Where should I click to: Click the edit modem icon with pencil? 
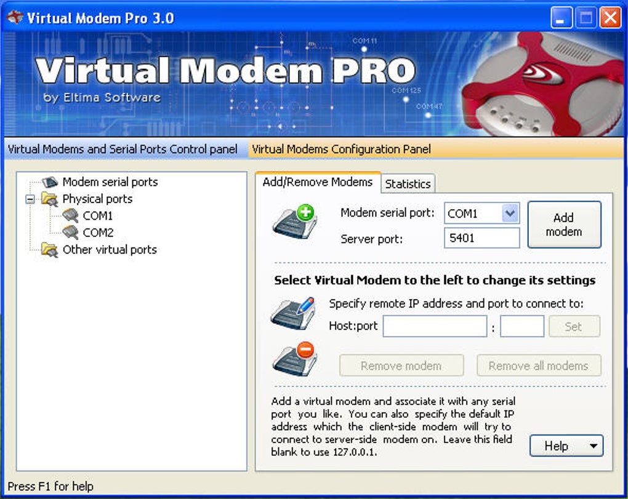(294, 314)
